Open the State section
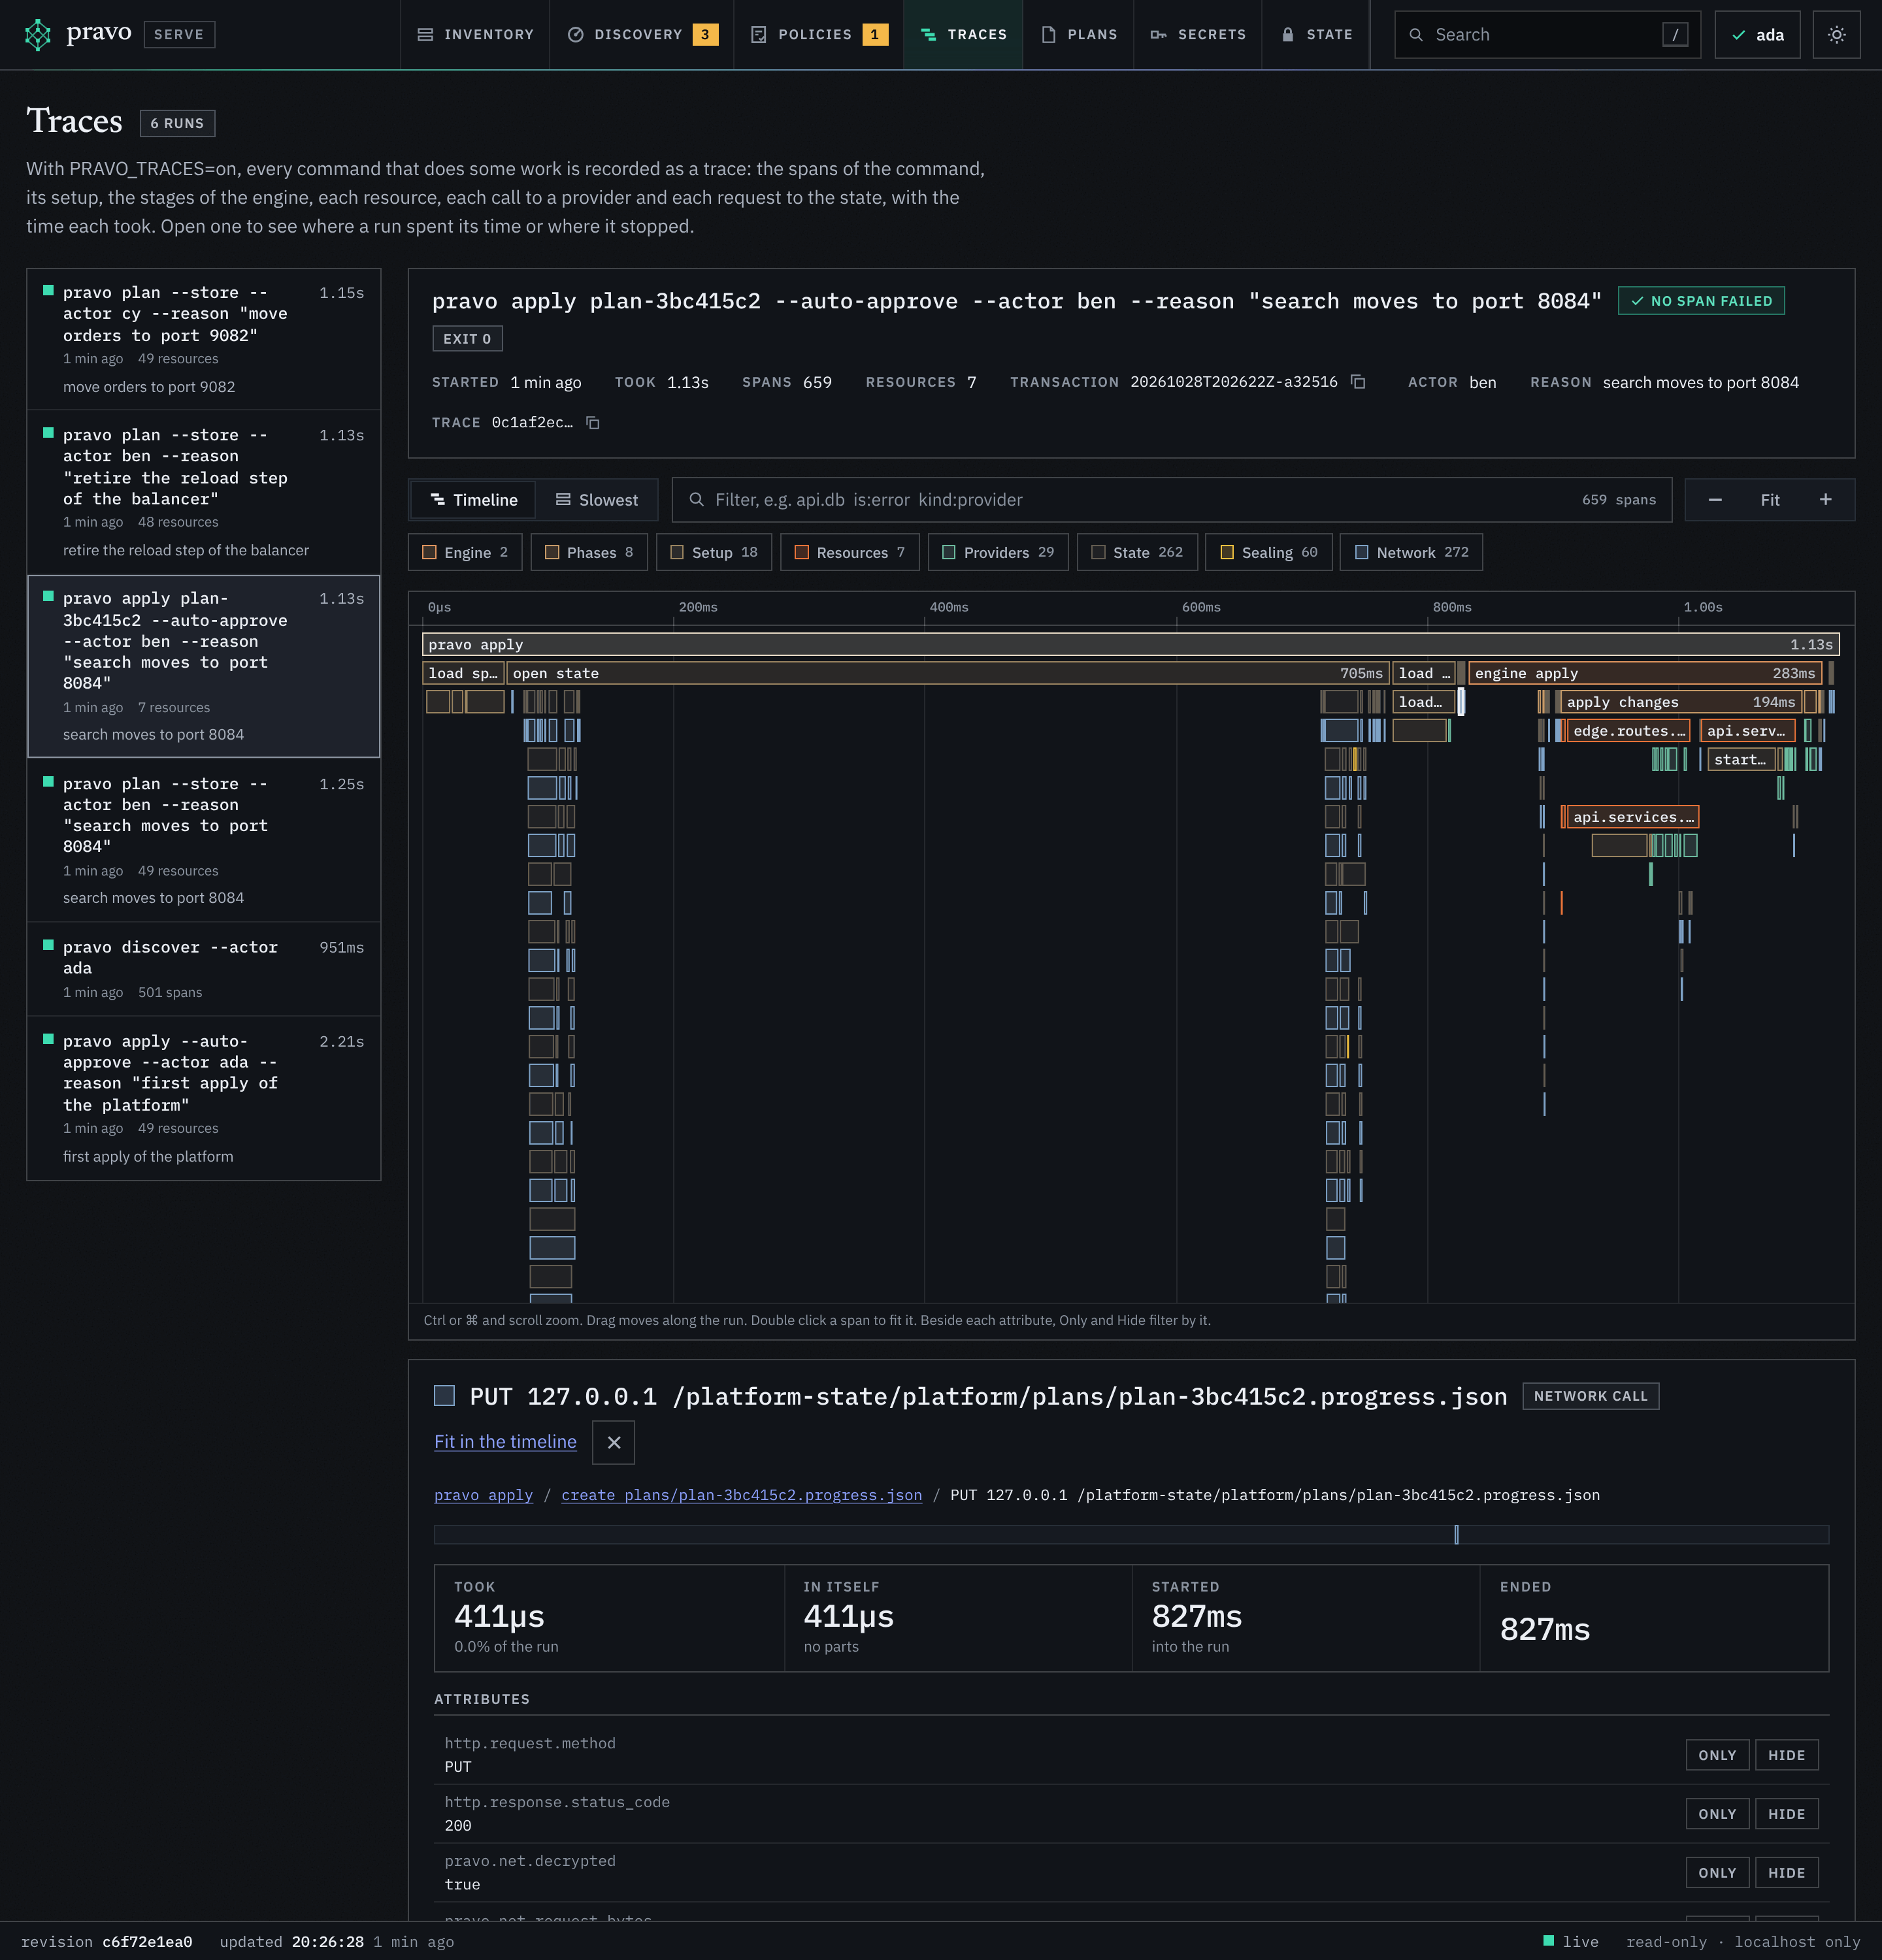 pyautogui.click(x=1317, y=35)
